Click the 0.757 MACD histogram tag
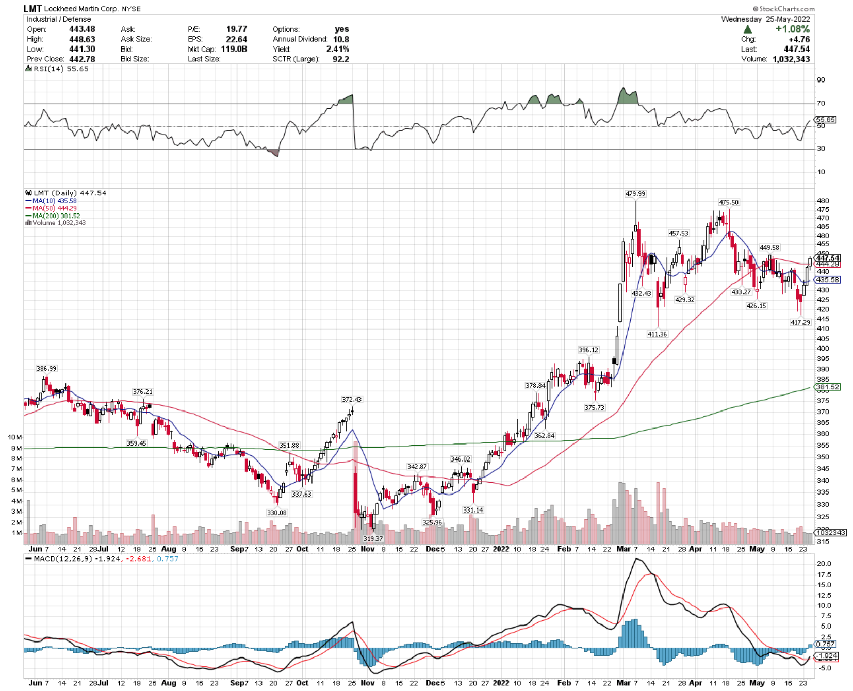853x691 pixels. 826,644
